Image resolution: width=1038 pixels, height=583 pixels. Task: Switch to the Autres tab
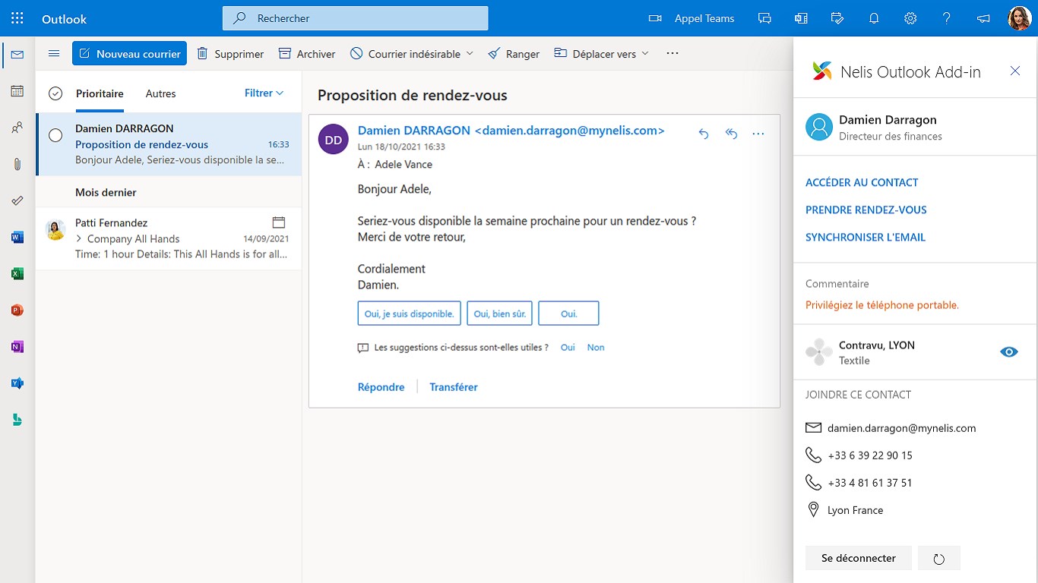[x=160, y=93]
